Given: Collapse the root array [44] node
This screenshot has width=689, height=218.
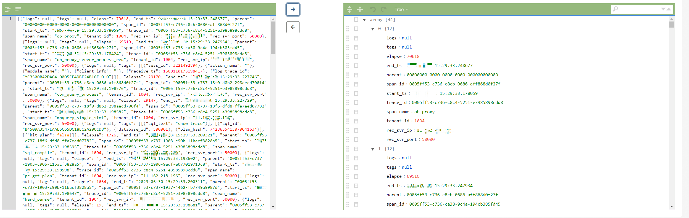Looking at the screenshot, I should click(364, 20).
